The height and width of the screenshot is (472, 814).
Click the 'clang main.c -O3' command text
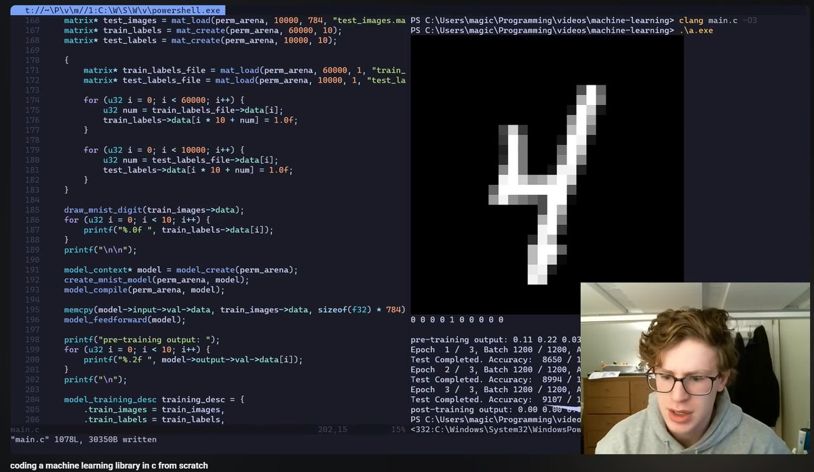(x=718, y=21)
